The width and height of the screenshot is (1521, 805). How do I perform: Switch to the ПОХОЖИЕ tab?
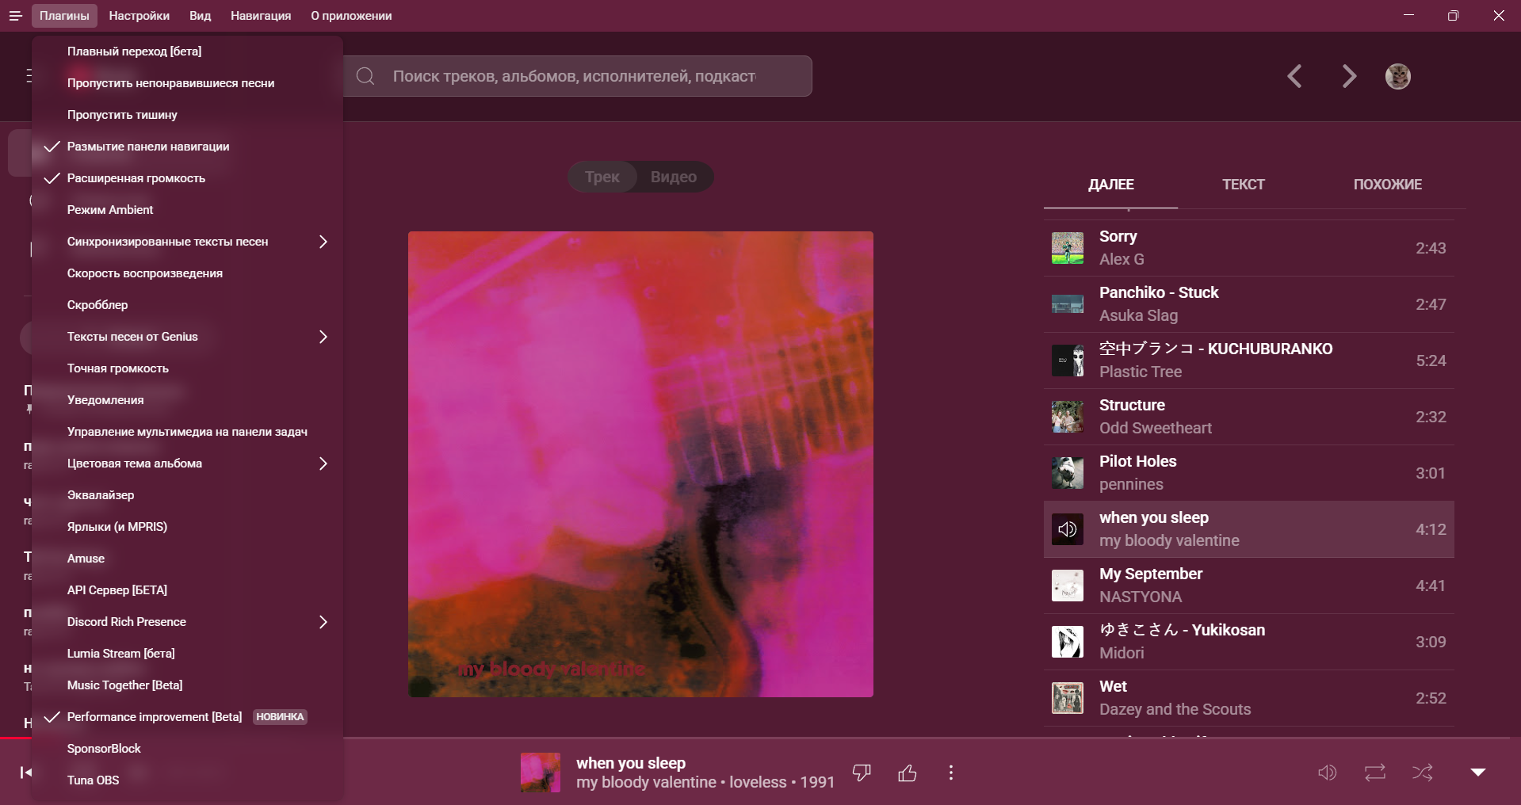tap(1388, 185)
